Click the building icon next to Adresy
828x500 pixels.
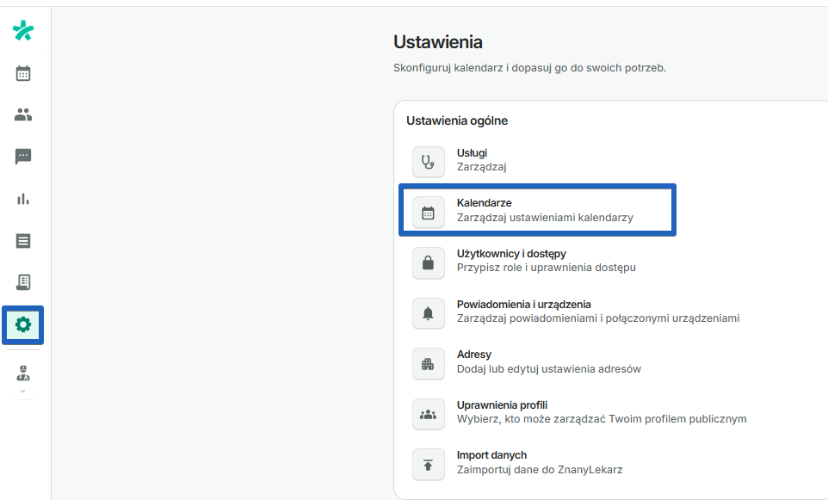(x=428, y=363)
